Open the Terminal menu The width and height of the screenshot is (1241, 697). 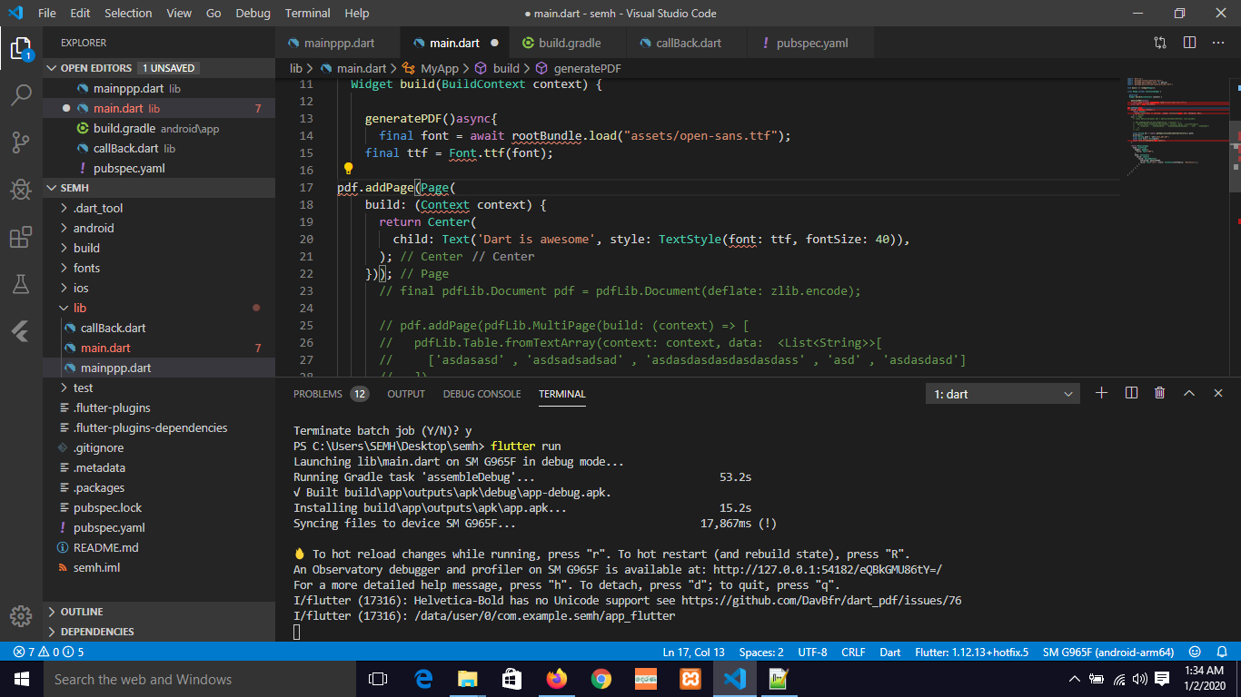[x=307, y=13]
